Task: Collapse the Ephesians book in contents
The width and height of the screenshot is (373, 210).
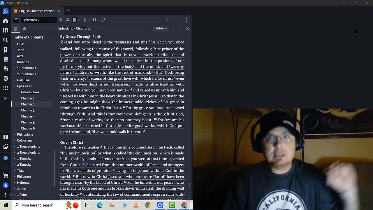Action: (x=14, y=86)
